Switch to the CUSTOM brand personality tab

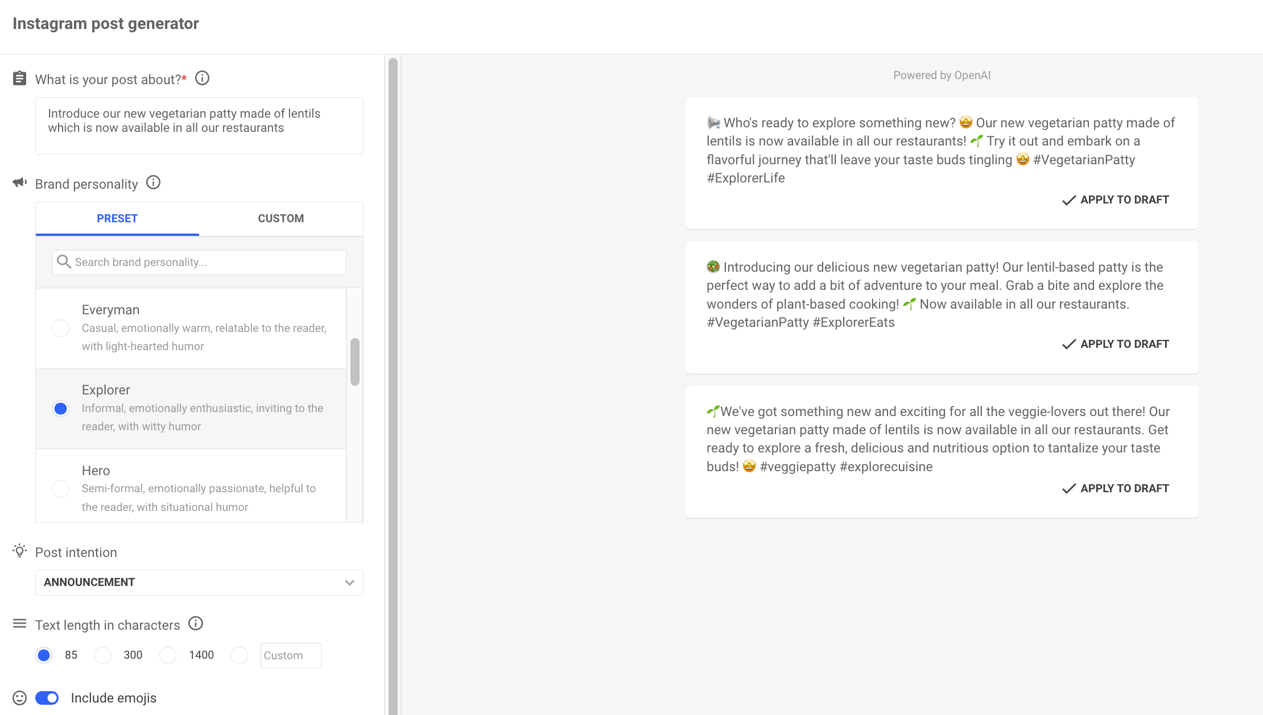click(x=280, y=218)
